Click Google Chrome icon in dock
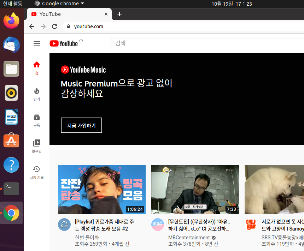Image resolution: width=304 pixels, height=251 pixels. click(11, 213)
